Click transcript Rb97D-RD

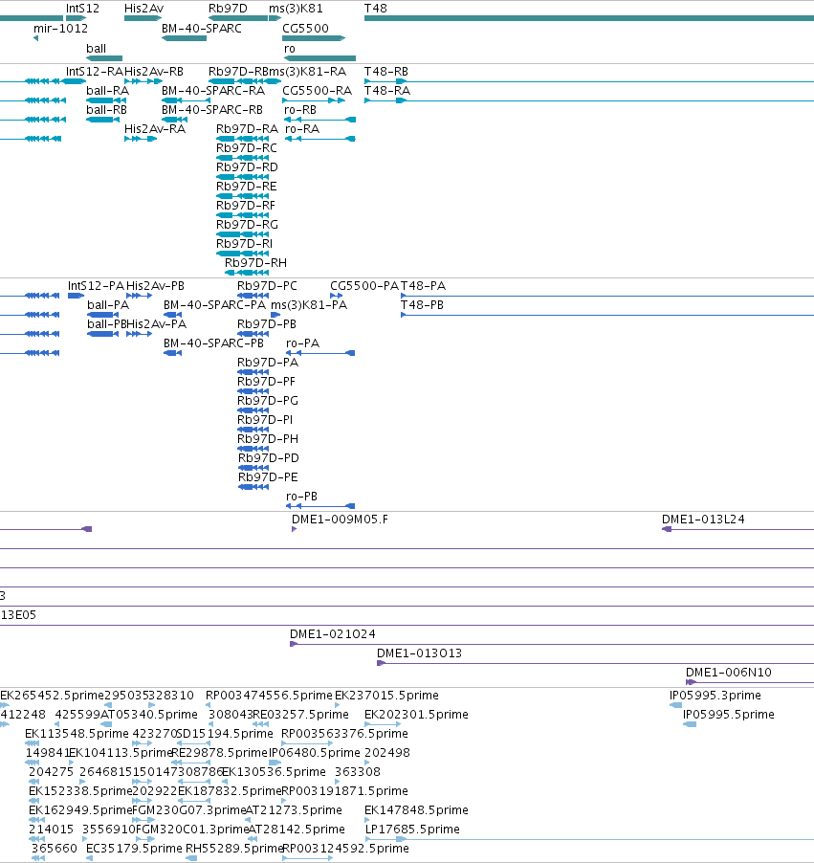coord(247,167)
